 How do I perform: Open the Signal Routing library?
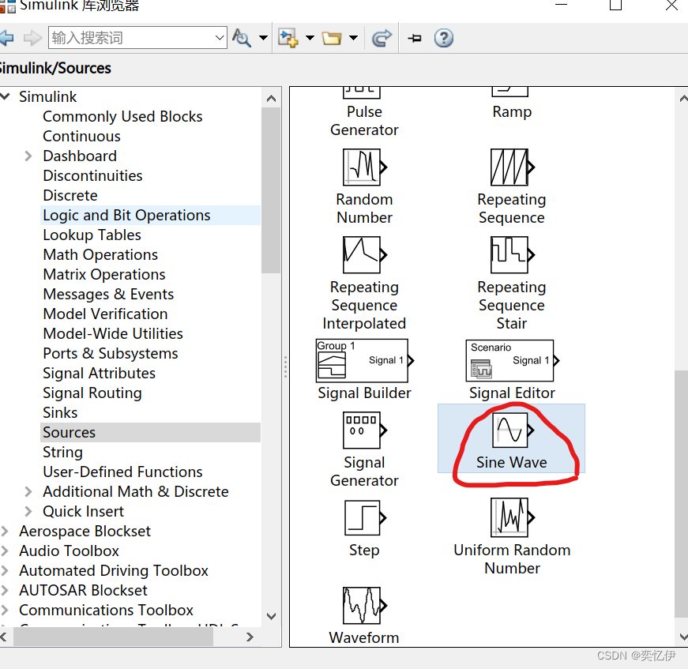point(92,393)
